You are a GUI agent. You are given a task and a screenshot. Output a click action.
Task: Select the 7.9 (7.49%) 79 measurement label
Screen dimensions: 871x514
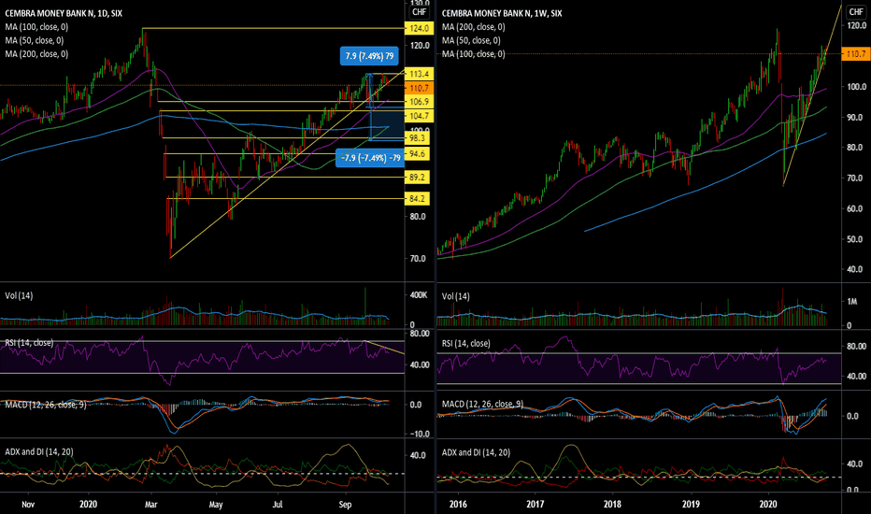pos(369,56)
